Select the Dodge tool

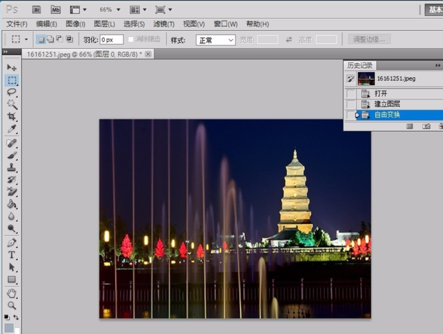12,228
